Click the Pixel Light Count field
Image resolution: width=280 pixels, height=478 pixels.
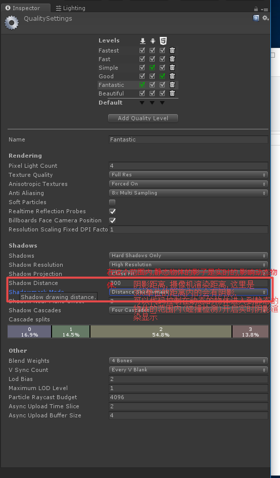point(189,166)
